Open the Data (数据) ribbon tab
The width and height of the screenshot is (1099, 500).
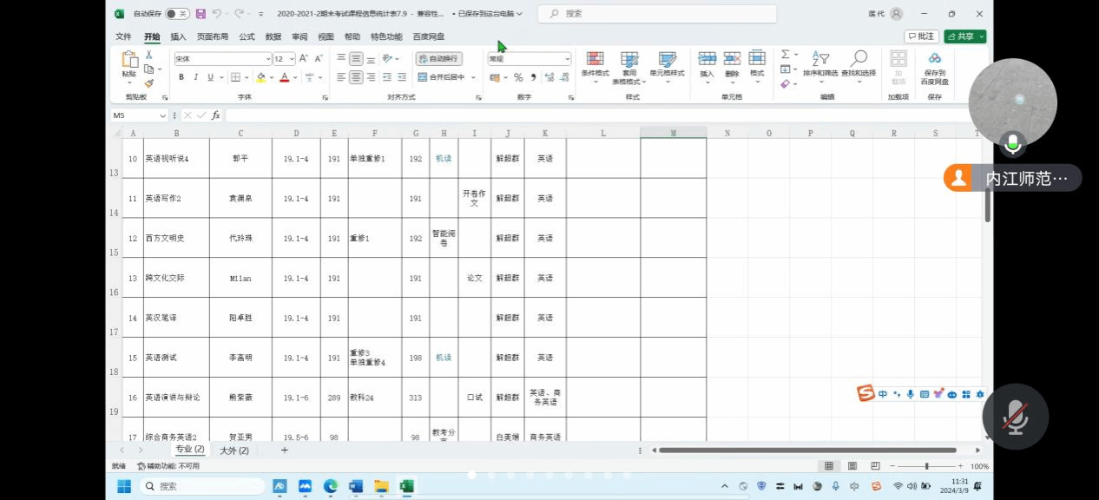coord(273,36)
